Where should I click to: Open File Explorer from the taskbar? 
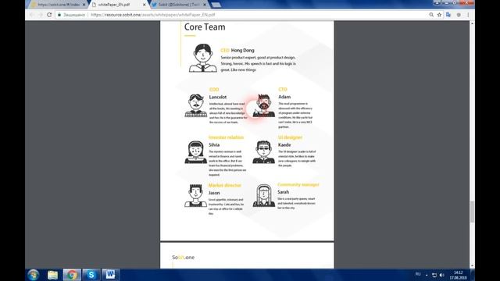(53, 275)
